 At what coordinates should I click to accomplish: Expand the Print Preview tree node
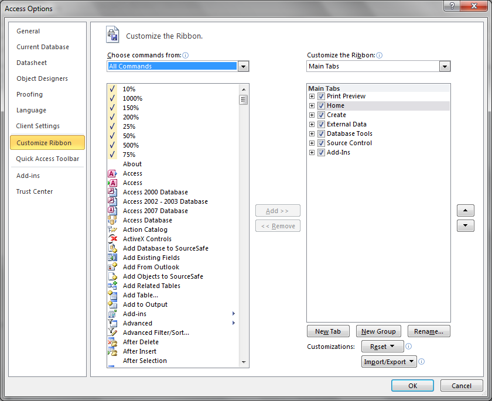[312, 96]
